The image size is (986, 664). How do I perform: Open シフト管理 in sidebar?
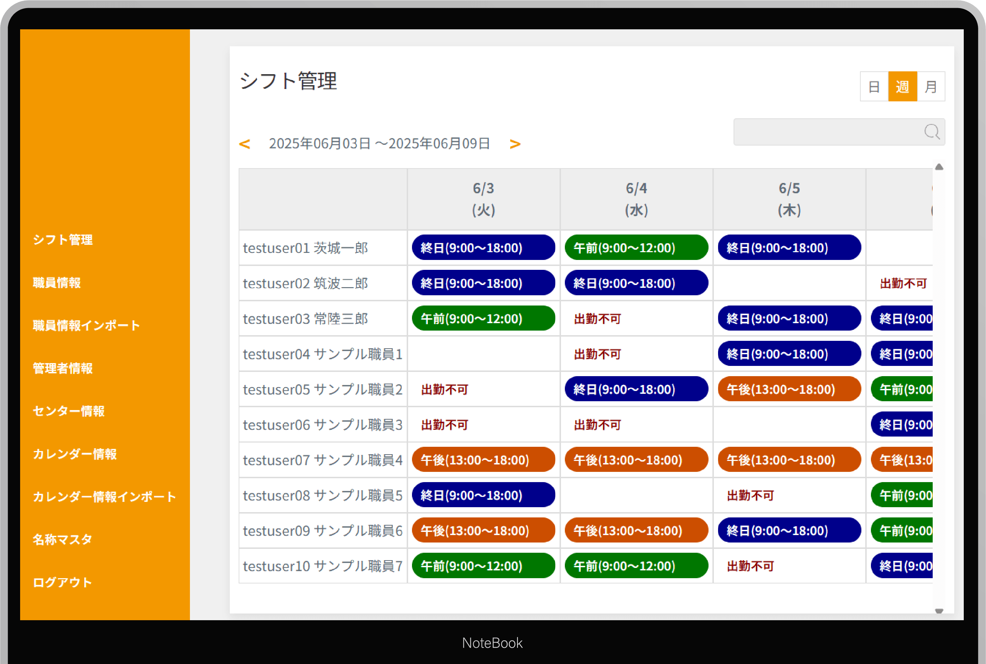(62, 240)
